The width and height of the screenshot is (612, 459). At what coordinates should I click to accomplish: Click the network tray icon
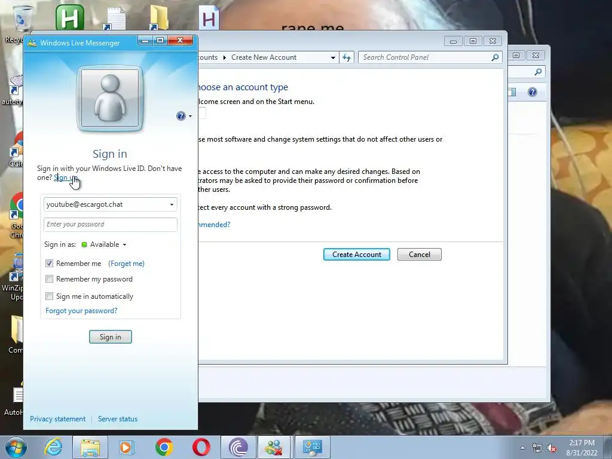[537, 448]
